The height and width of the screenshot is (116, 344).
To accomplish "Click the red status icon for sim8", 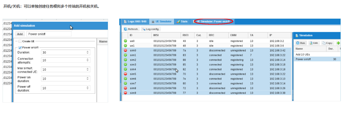I will click(125, 88).
